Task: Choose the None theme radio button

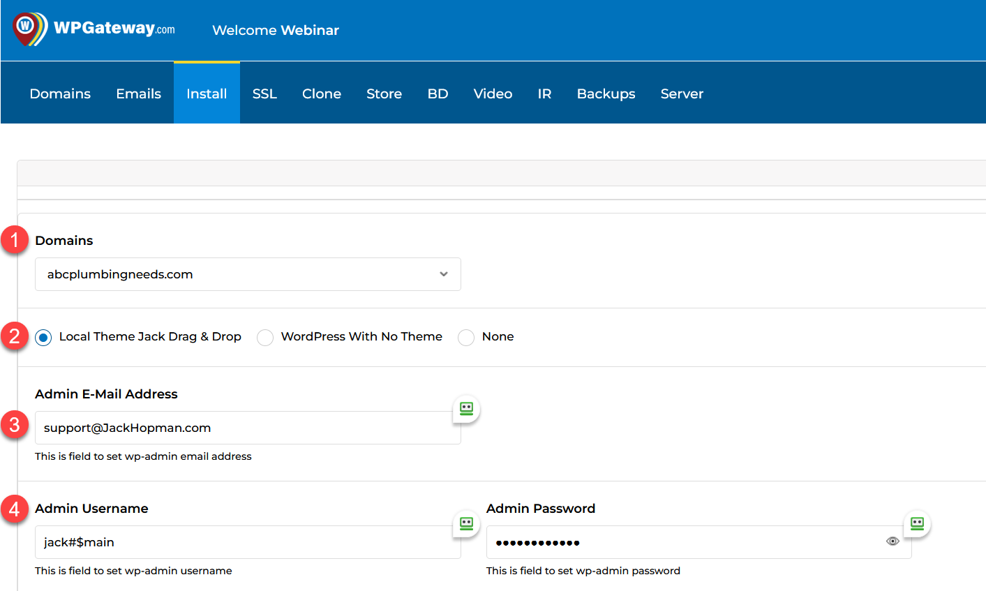Action: (466, 338)
